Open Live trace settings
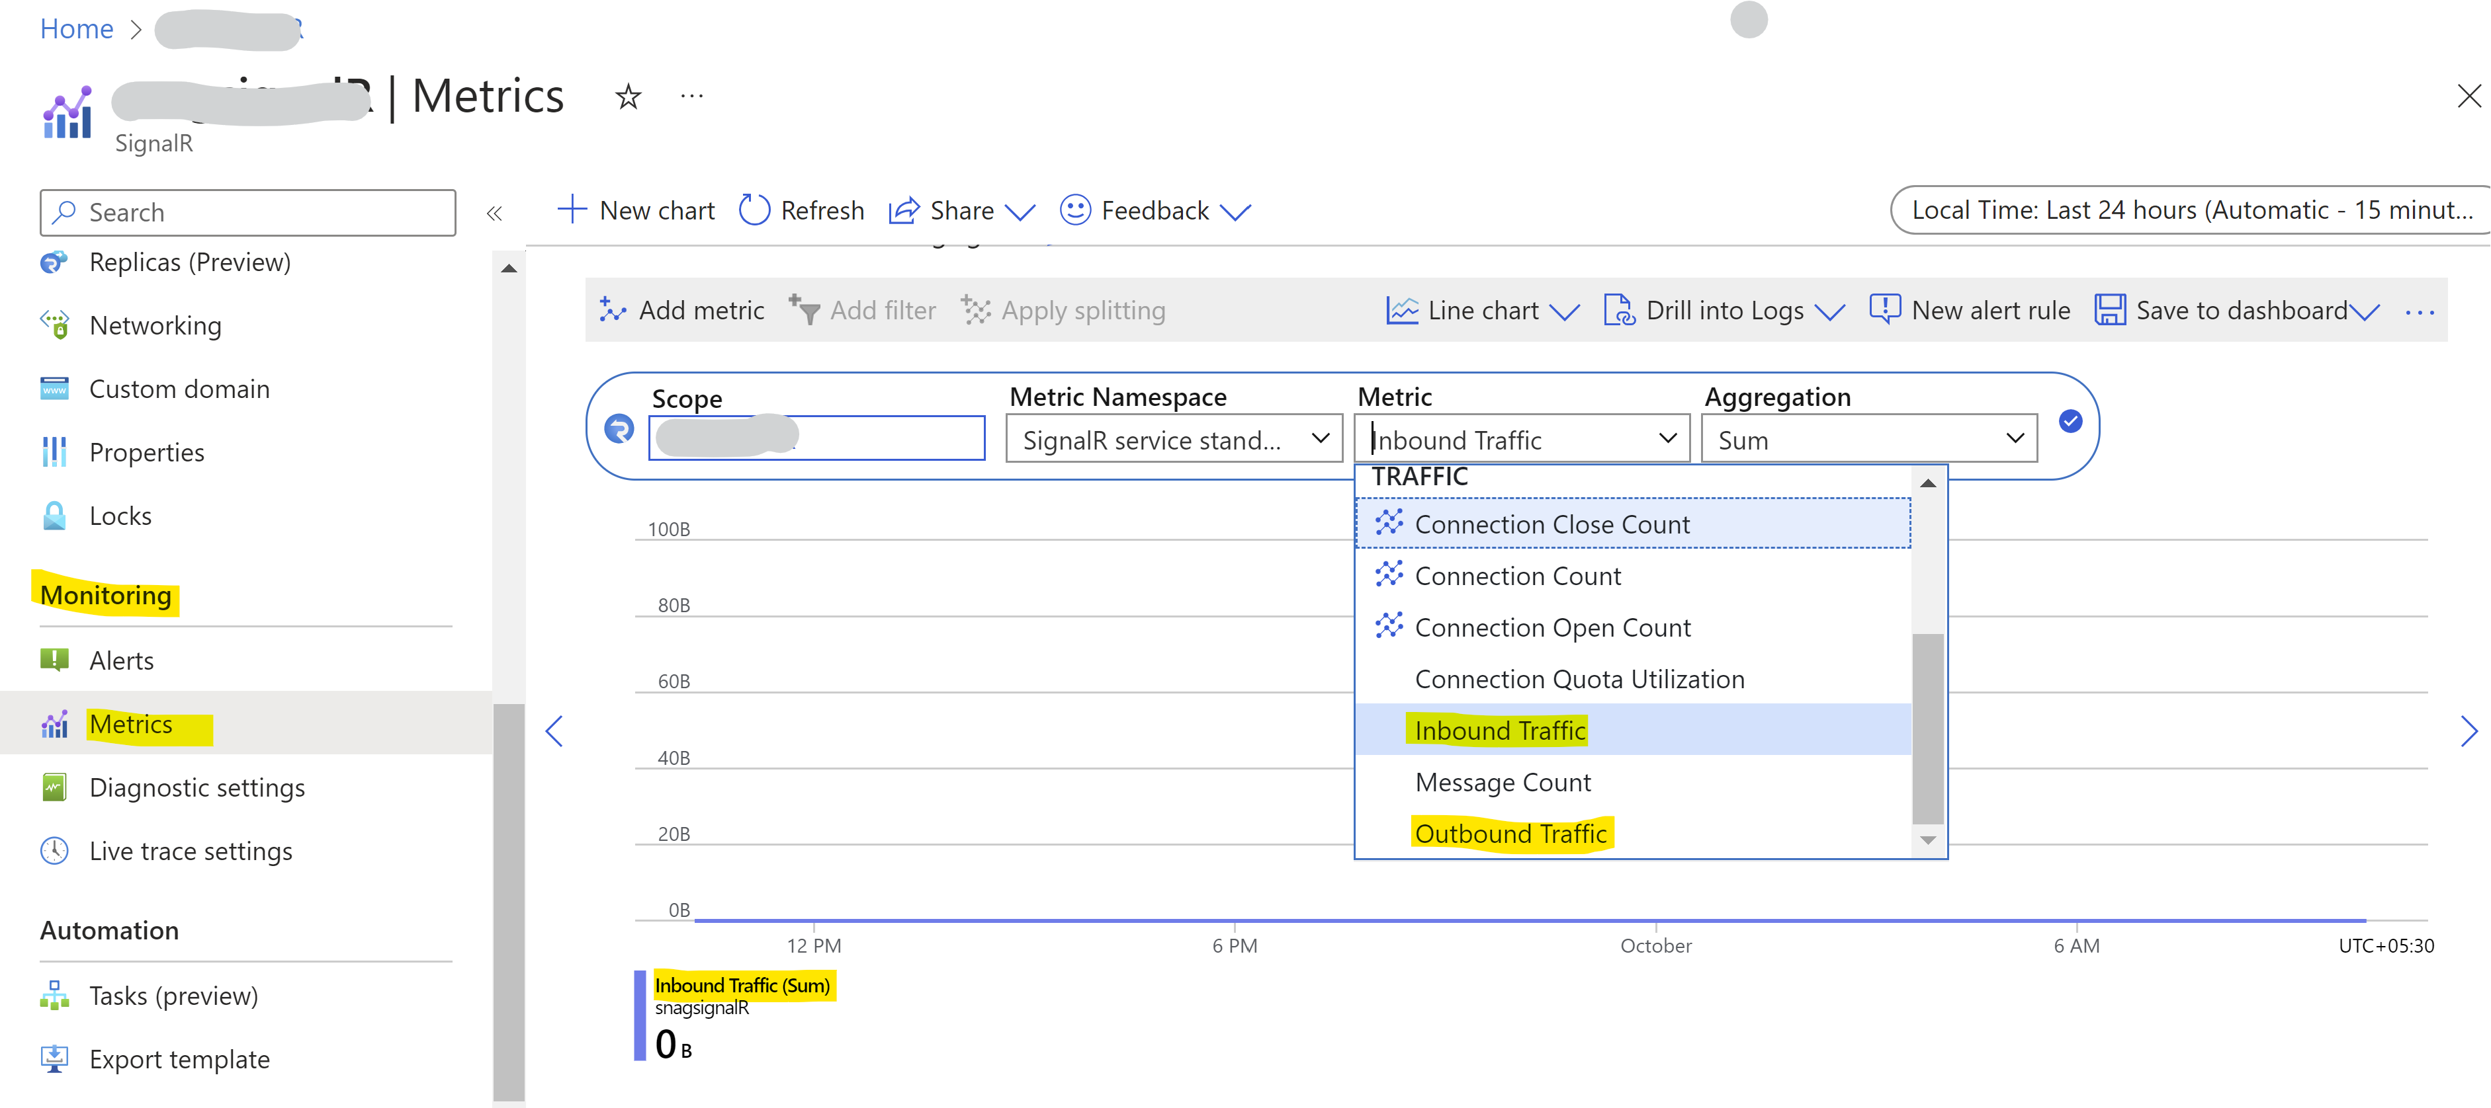Screen dimensions: 2491x1108 point(191,851)
